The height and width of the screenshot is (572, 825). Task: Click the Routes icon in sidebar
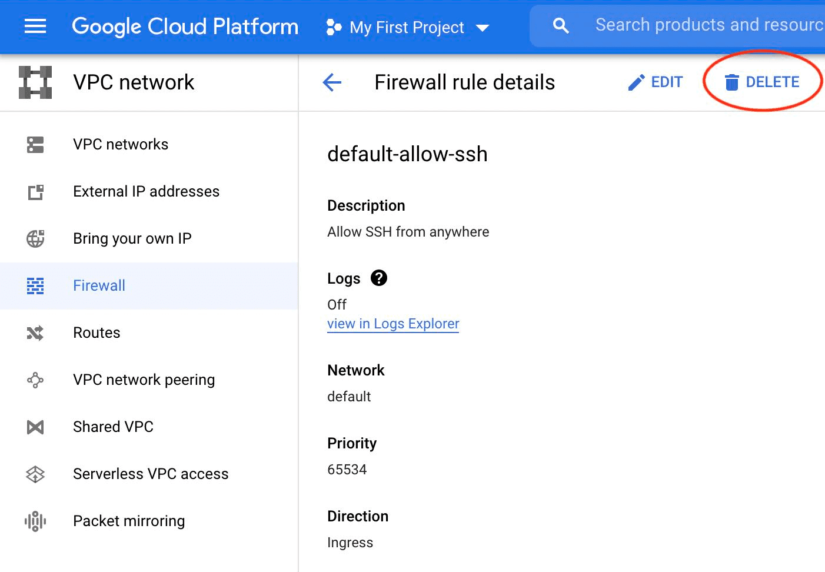pyautogui.click(x=35, y=332)
